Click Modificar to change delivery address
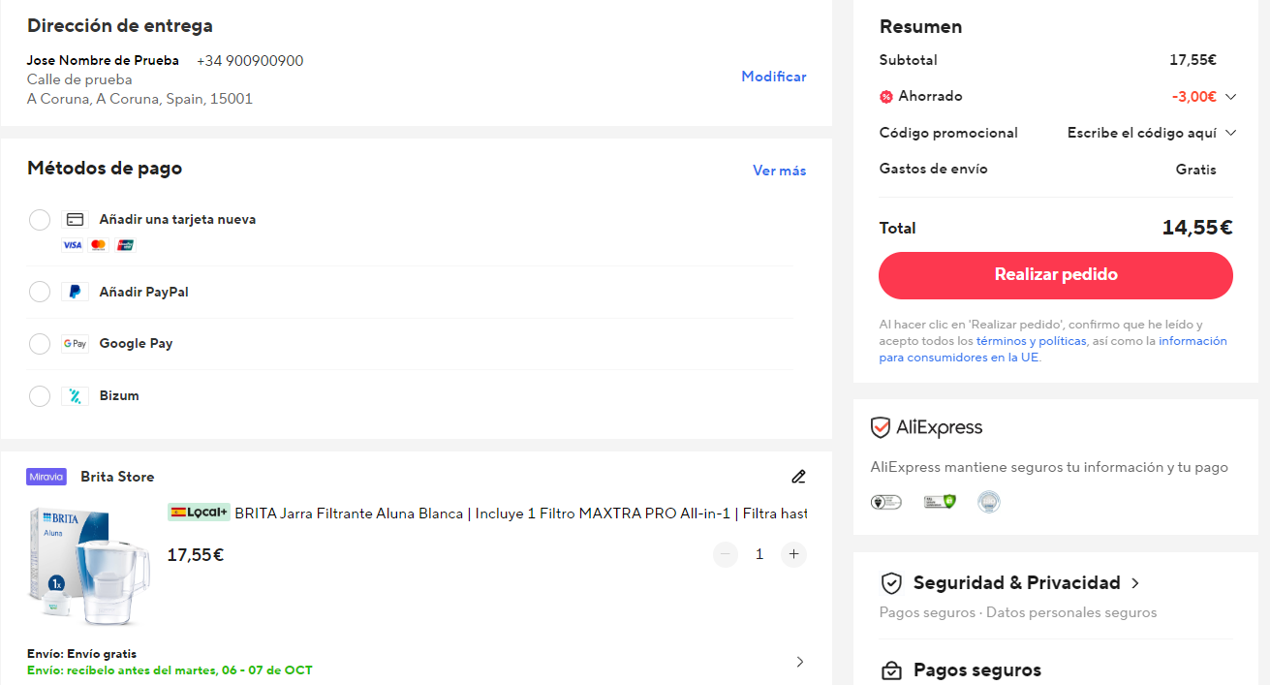 (x=774, y=77)
